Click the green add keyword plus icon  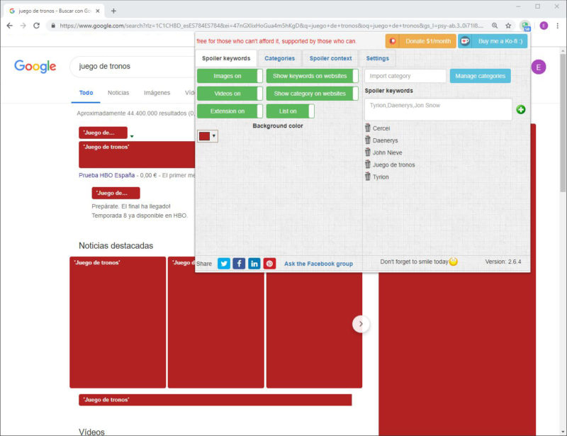521,109
